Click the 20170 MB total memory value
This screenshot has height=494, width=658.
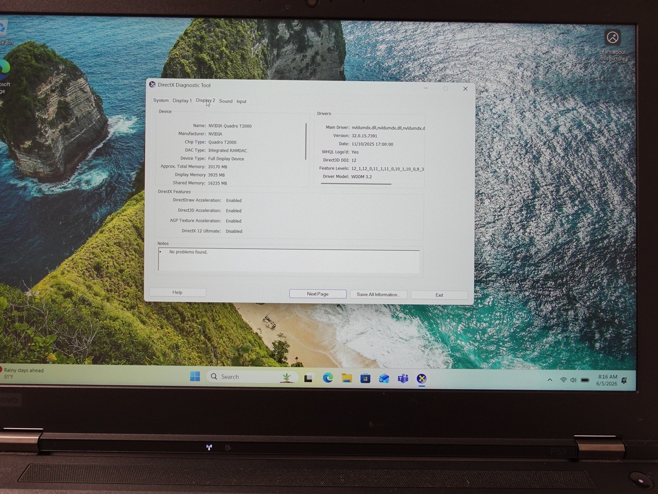(x=218, y=167)
